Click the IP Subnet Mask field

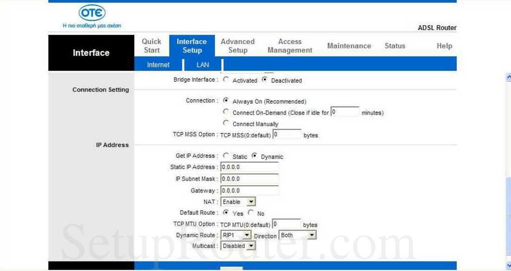tap(249, 179)
